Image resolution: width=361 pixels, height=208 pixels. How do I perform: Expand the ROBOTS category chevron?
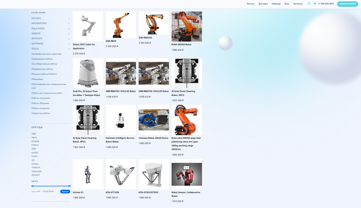pos(69,34)
